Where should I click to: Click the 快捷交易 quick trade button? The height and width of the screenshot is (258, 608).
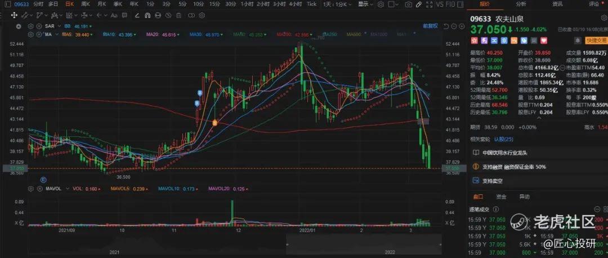(x=596, y=41)
